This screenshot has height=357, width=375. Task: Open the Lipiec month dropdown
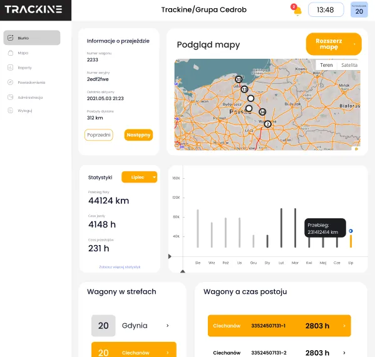pos(139,177)
